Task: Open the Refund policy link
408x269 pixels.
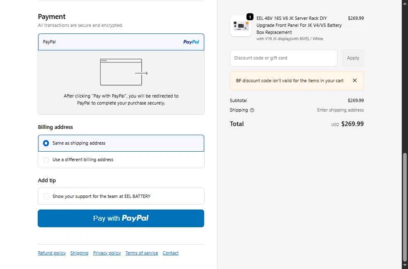Action: click(52, 253)
